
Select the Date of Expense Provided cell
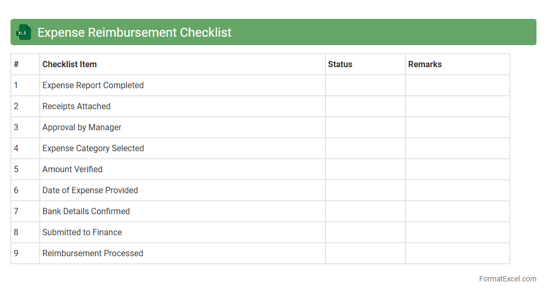(90, 191)
